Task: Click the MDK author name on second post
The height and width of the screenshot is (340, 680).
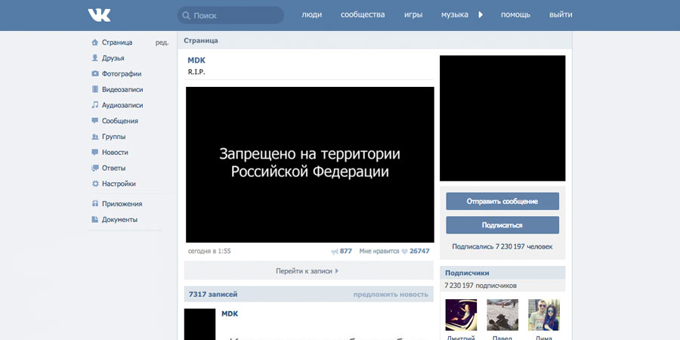Action: pyautogui.click(x=230, y=314)
